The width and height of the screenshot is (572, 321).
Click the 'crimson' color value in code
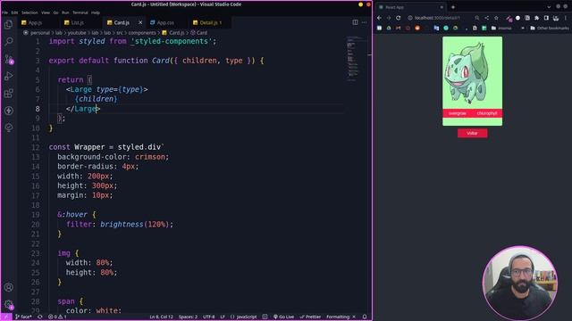[x=149, y=157]
